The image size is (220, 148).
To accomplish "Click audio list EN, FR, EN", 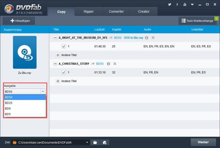I will (151, 72).
